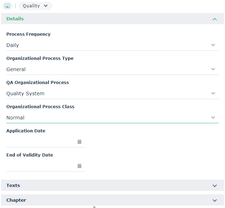Viewport: 225px width, 208px height.
Task: Select the Daily process frequency field
Action: pos(105,45)
